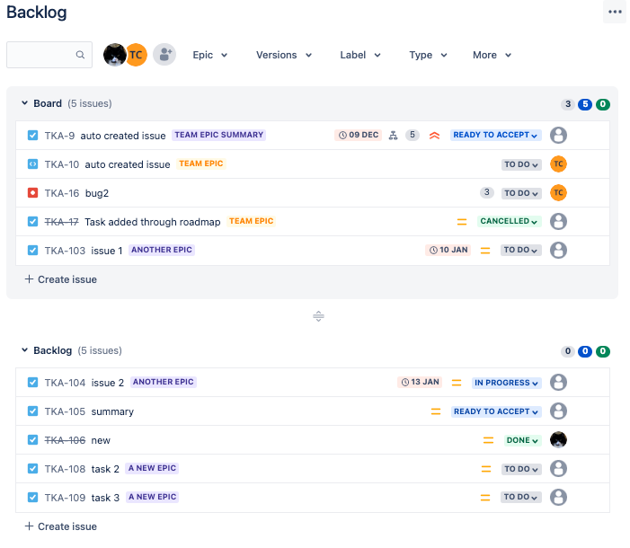This screenshot has height=548, width=630.
Task: Click the medium priority icon on TKA-103
Action: point(485,251)
